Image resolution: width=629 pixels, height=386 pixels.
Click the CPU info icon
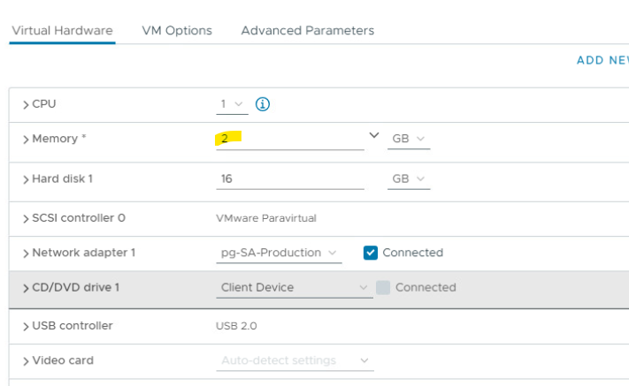pos(263,104)
